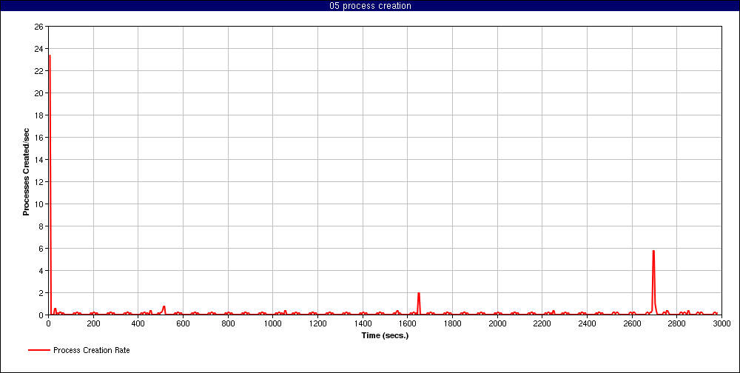Click the 26 tick label on y-axis

click(x=38, y=27)
